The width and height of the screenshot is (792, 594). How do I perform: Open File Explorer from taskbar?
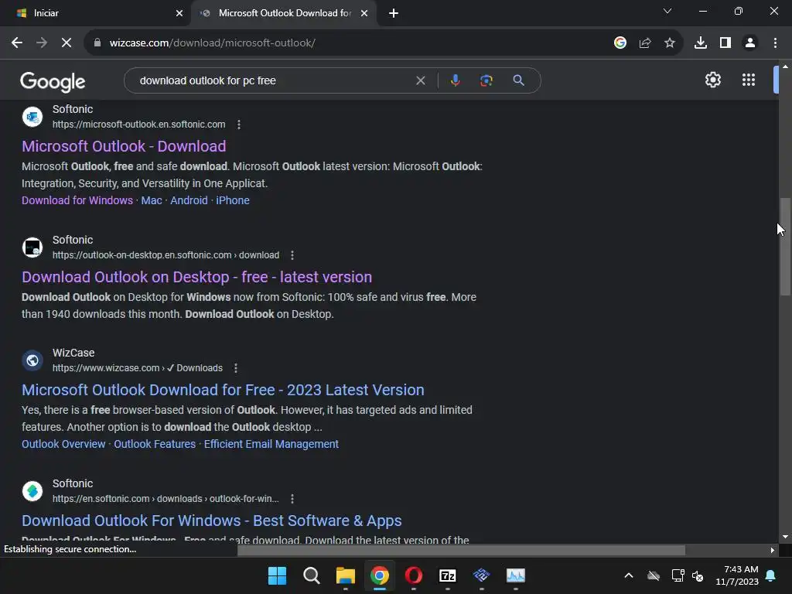346,575
